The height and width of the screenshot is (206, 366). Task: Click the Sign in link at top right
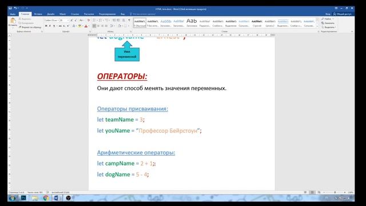click(328, 14)
